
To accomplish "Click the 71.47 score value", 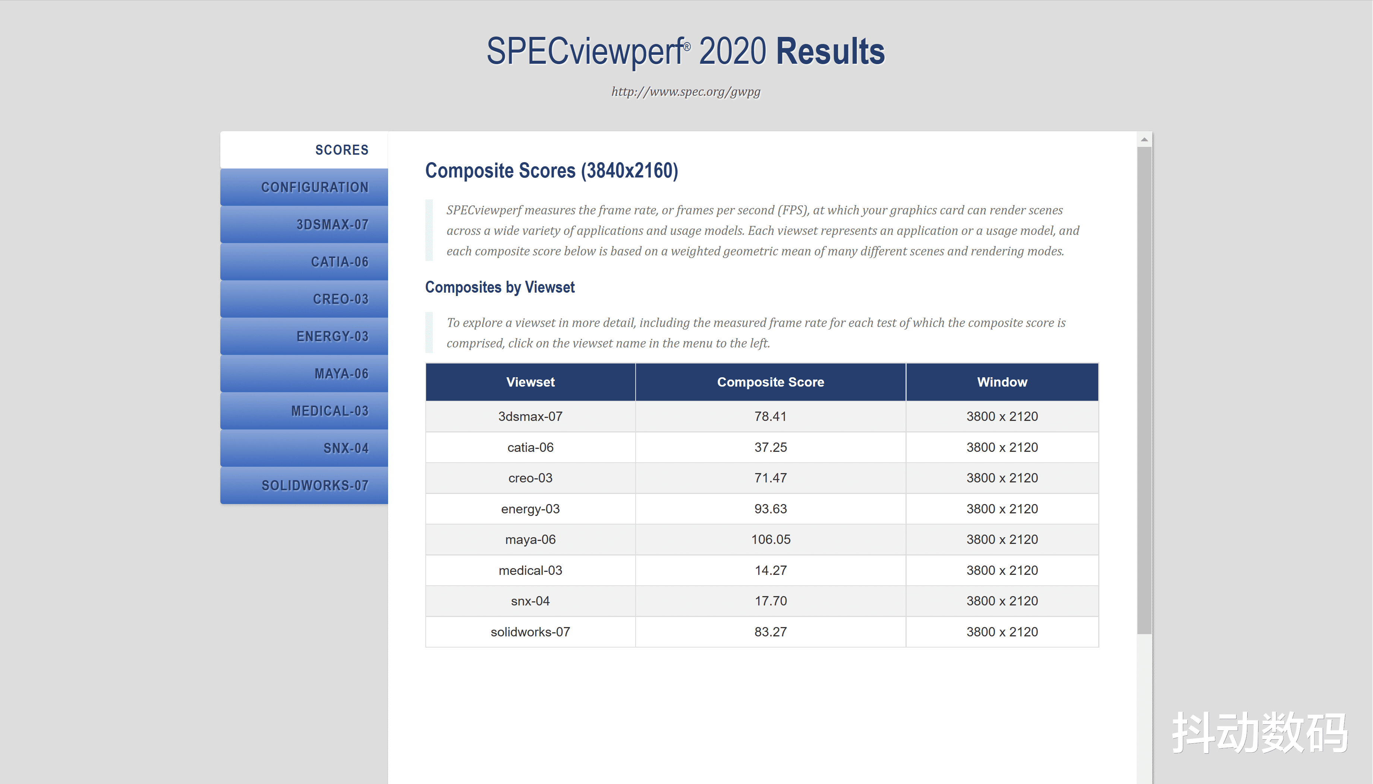I will coord(771,478).
